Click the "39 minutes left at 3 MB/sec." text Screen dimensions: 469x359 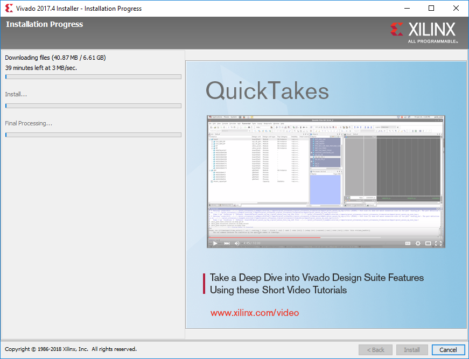(41, 68)
